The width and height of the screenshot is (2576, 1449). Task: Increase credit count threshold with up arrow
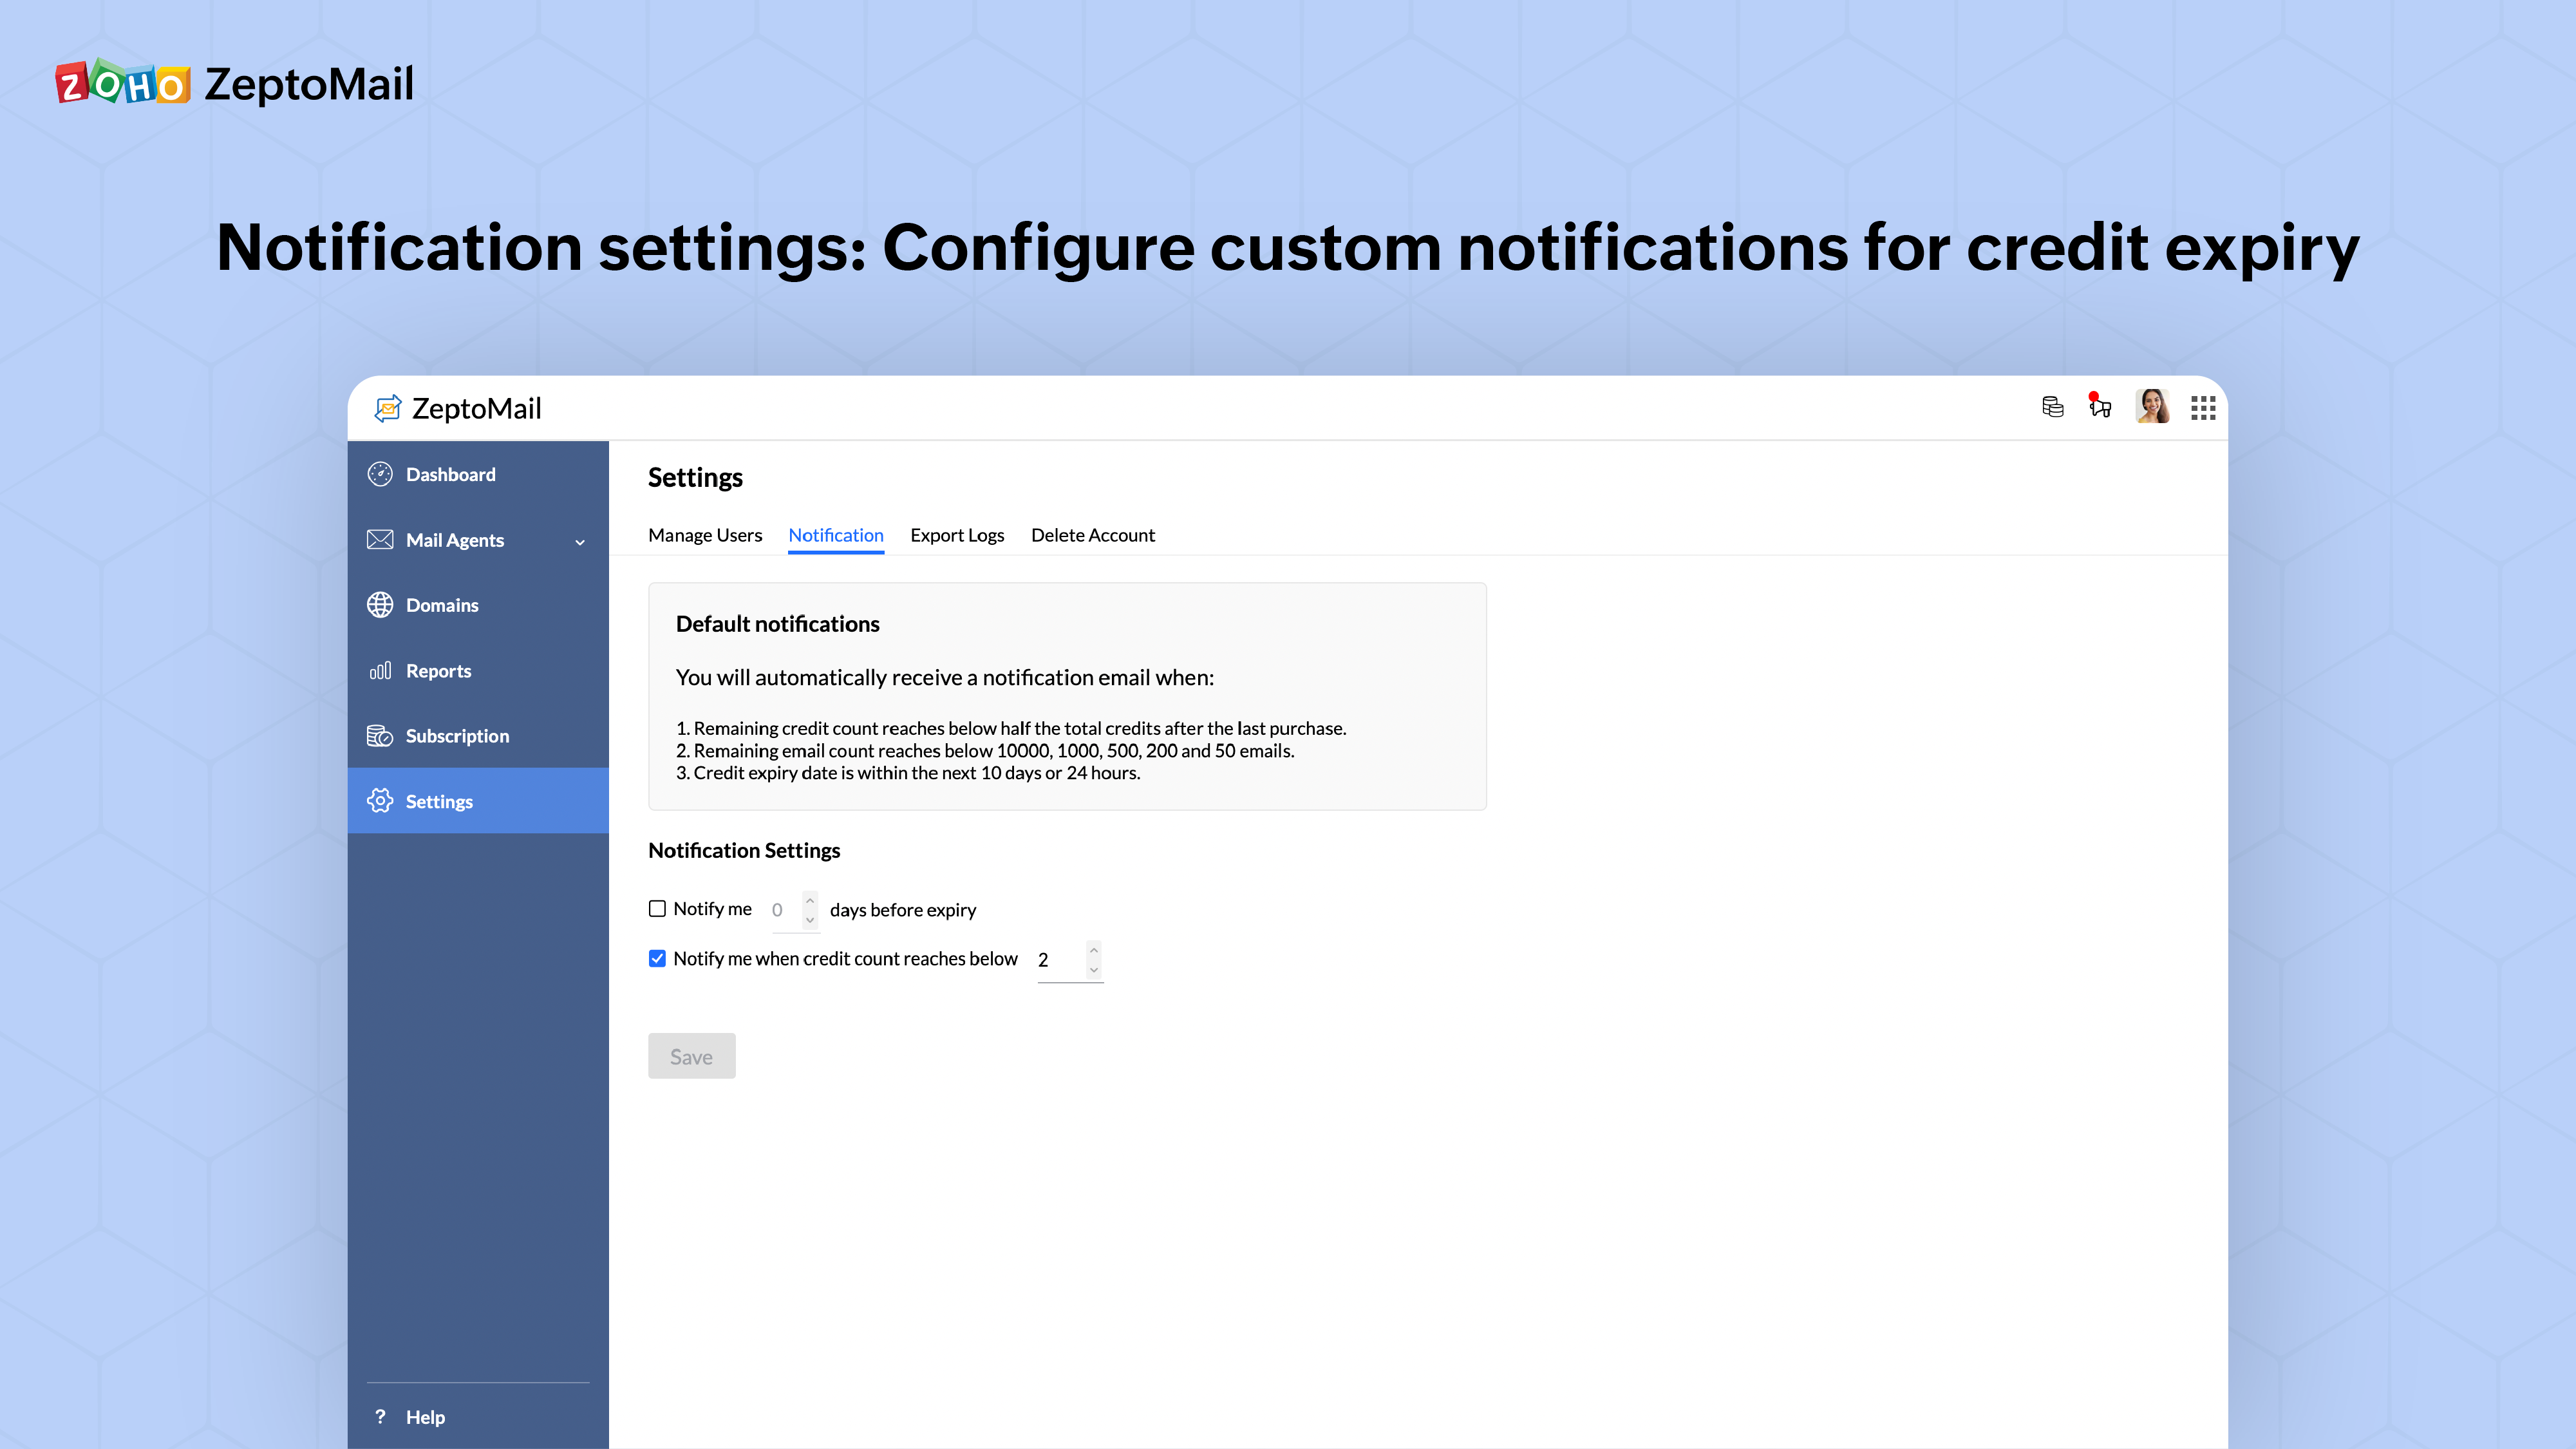pos(1094,950)
